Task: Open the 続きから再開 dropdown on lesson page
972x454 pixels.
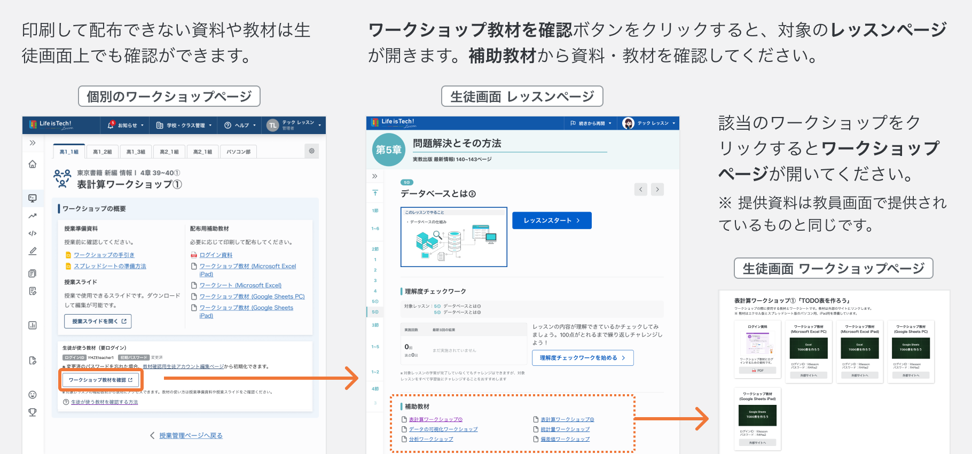Action: pyautogui.click(x=591, y=123)
